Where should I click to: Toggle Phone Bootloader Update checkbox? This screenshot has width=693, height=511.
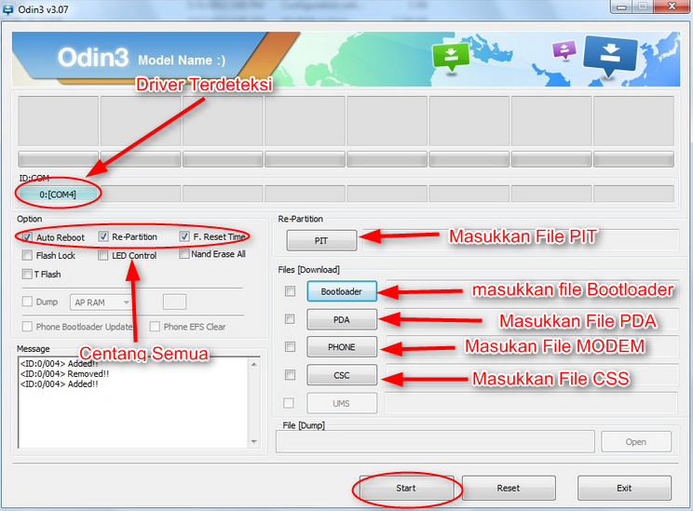click(27, 327)
